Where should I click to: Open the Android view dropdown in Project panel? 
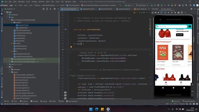tap(10, 9)
